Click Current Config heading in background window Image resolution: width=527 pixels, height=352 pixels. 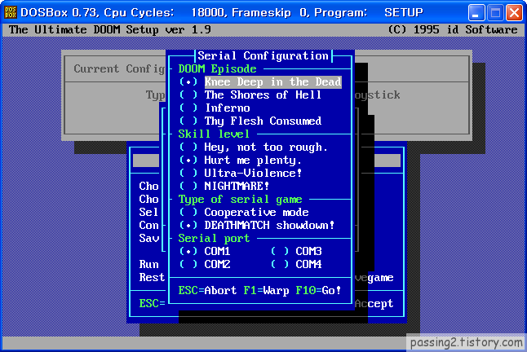119,68
